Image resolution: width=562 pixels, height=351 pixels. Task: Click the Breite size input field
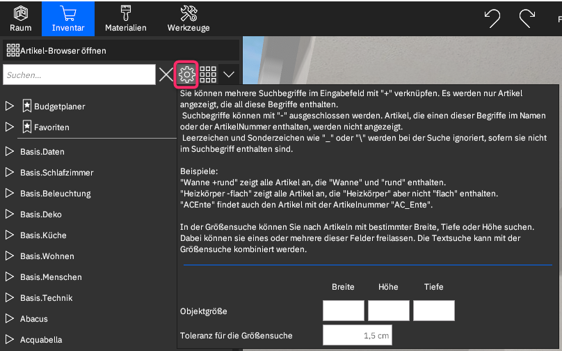click(x=344, y=311)
